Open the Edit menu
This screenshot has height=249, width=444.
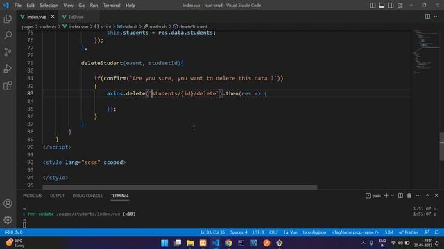pyautogui.click(x=31, y=6)
